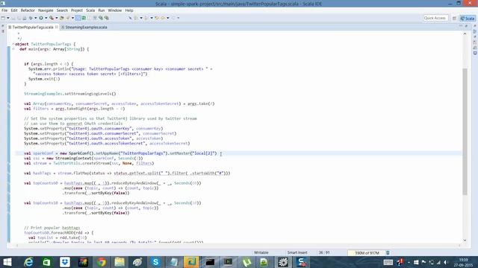
Task: Collapse the object TwitterPopularTags fold marker
Action: pyautogui.click(x=13, y=44)
